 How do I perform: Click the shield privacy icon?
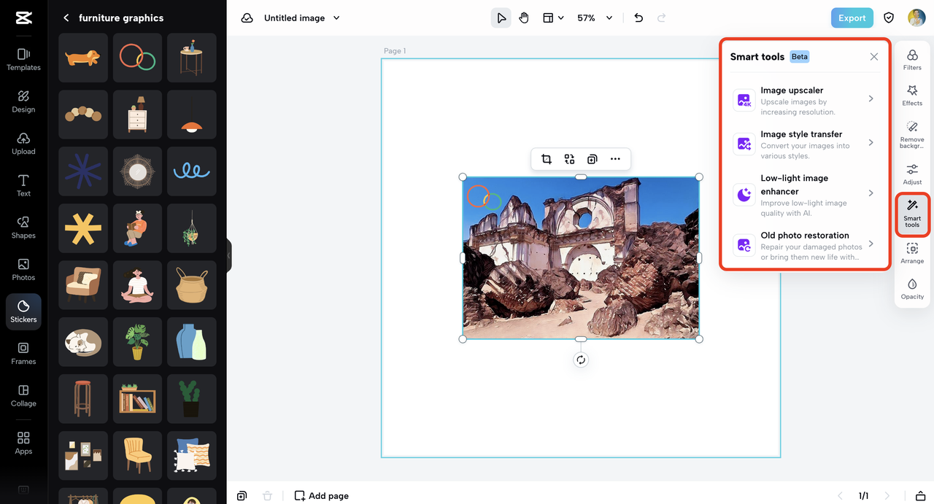coord(889,18)
